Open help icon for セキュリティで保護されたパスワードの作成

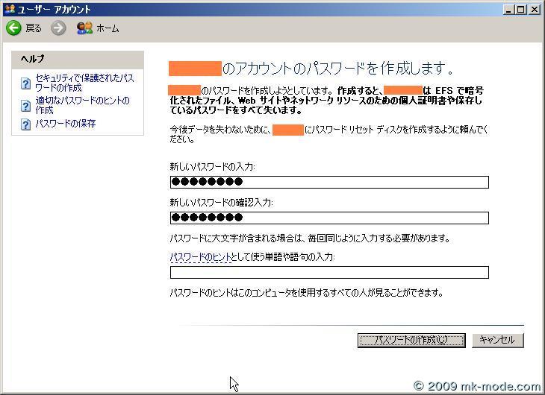click(x=25, y=83)
